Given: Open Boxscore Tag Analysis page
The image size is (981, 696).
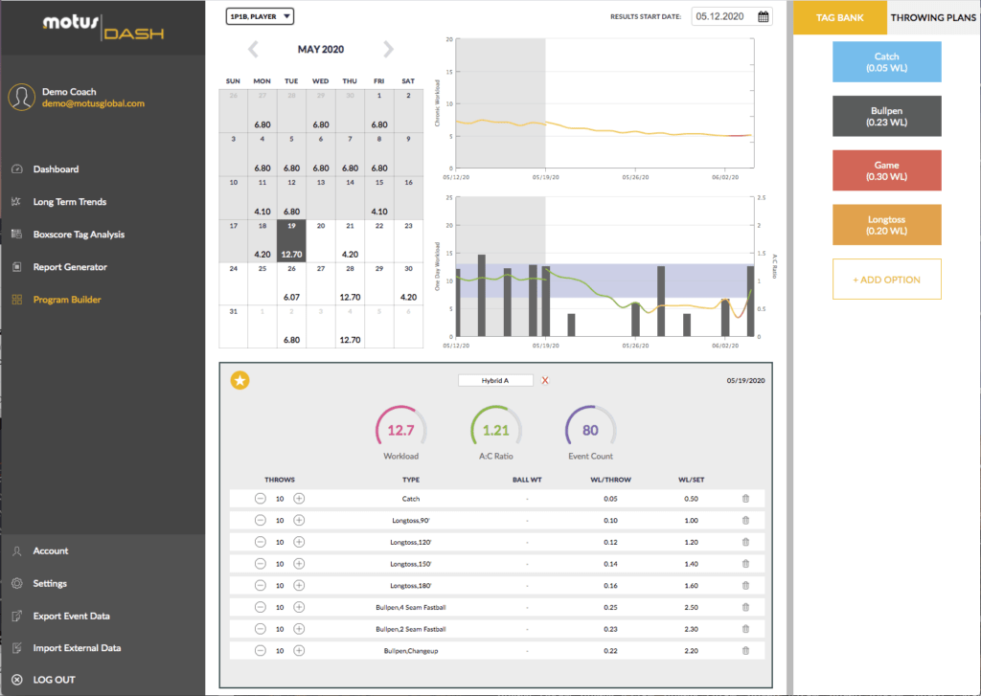Looking at the screenshot, I should pos(79,234).
